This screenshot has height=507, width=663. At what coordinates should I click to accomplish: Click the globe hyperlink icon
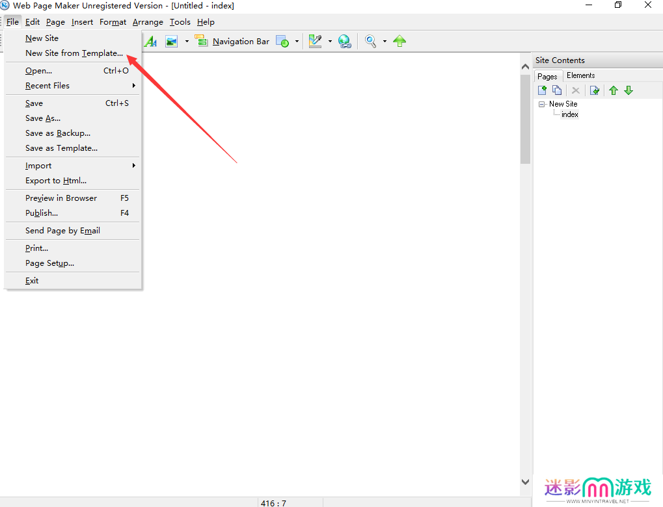(345, 42)
